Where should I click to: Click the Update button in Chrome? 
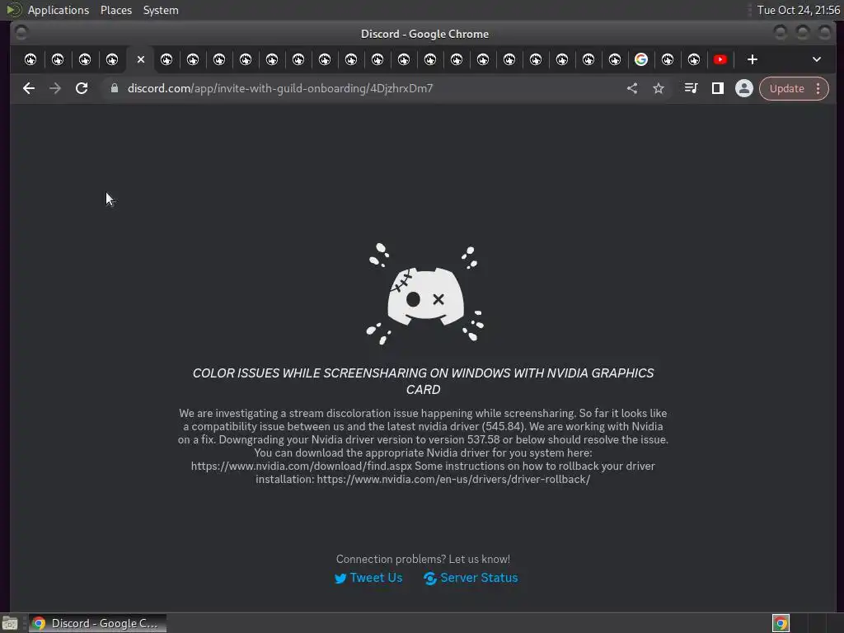pyautogui.click(x=786, y=88)
